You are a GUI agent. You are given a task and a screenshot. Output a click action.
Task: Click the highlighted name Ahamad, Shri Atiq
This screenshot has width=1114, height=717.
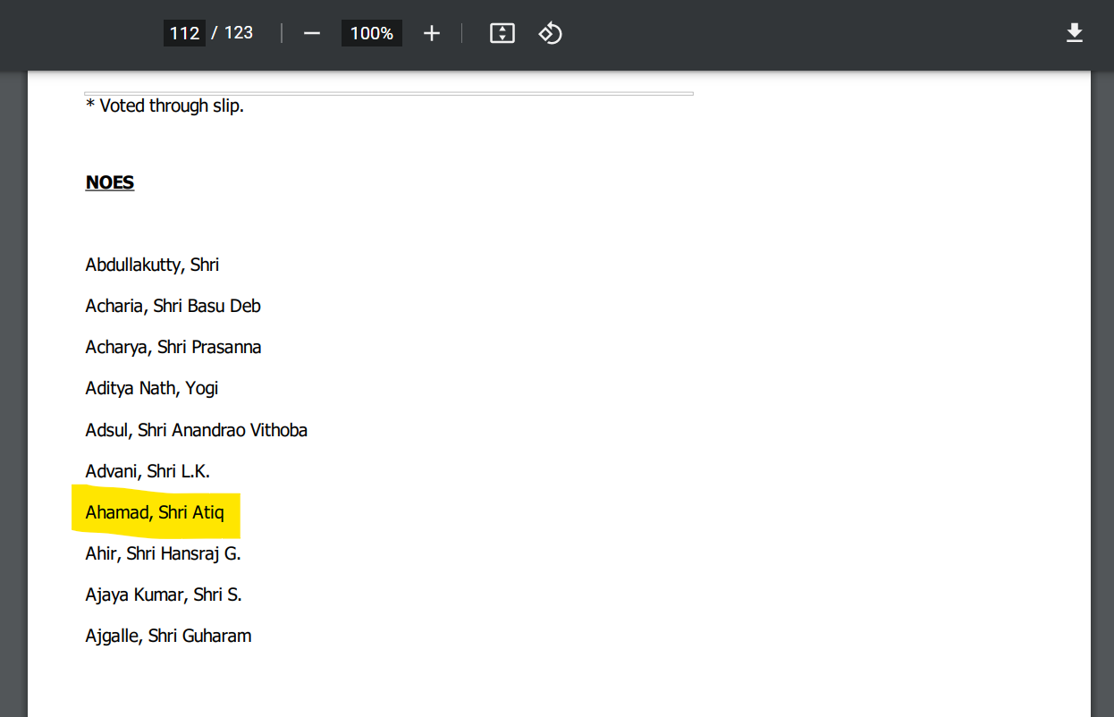pos(155,512)
